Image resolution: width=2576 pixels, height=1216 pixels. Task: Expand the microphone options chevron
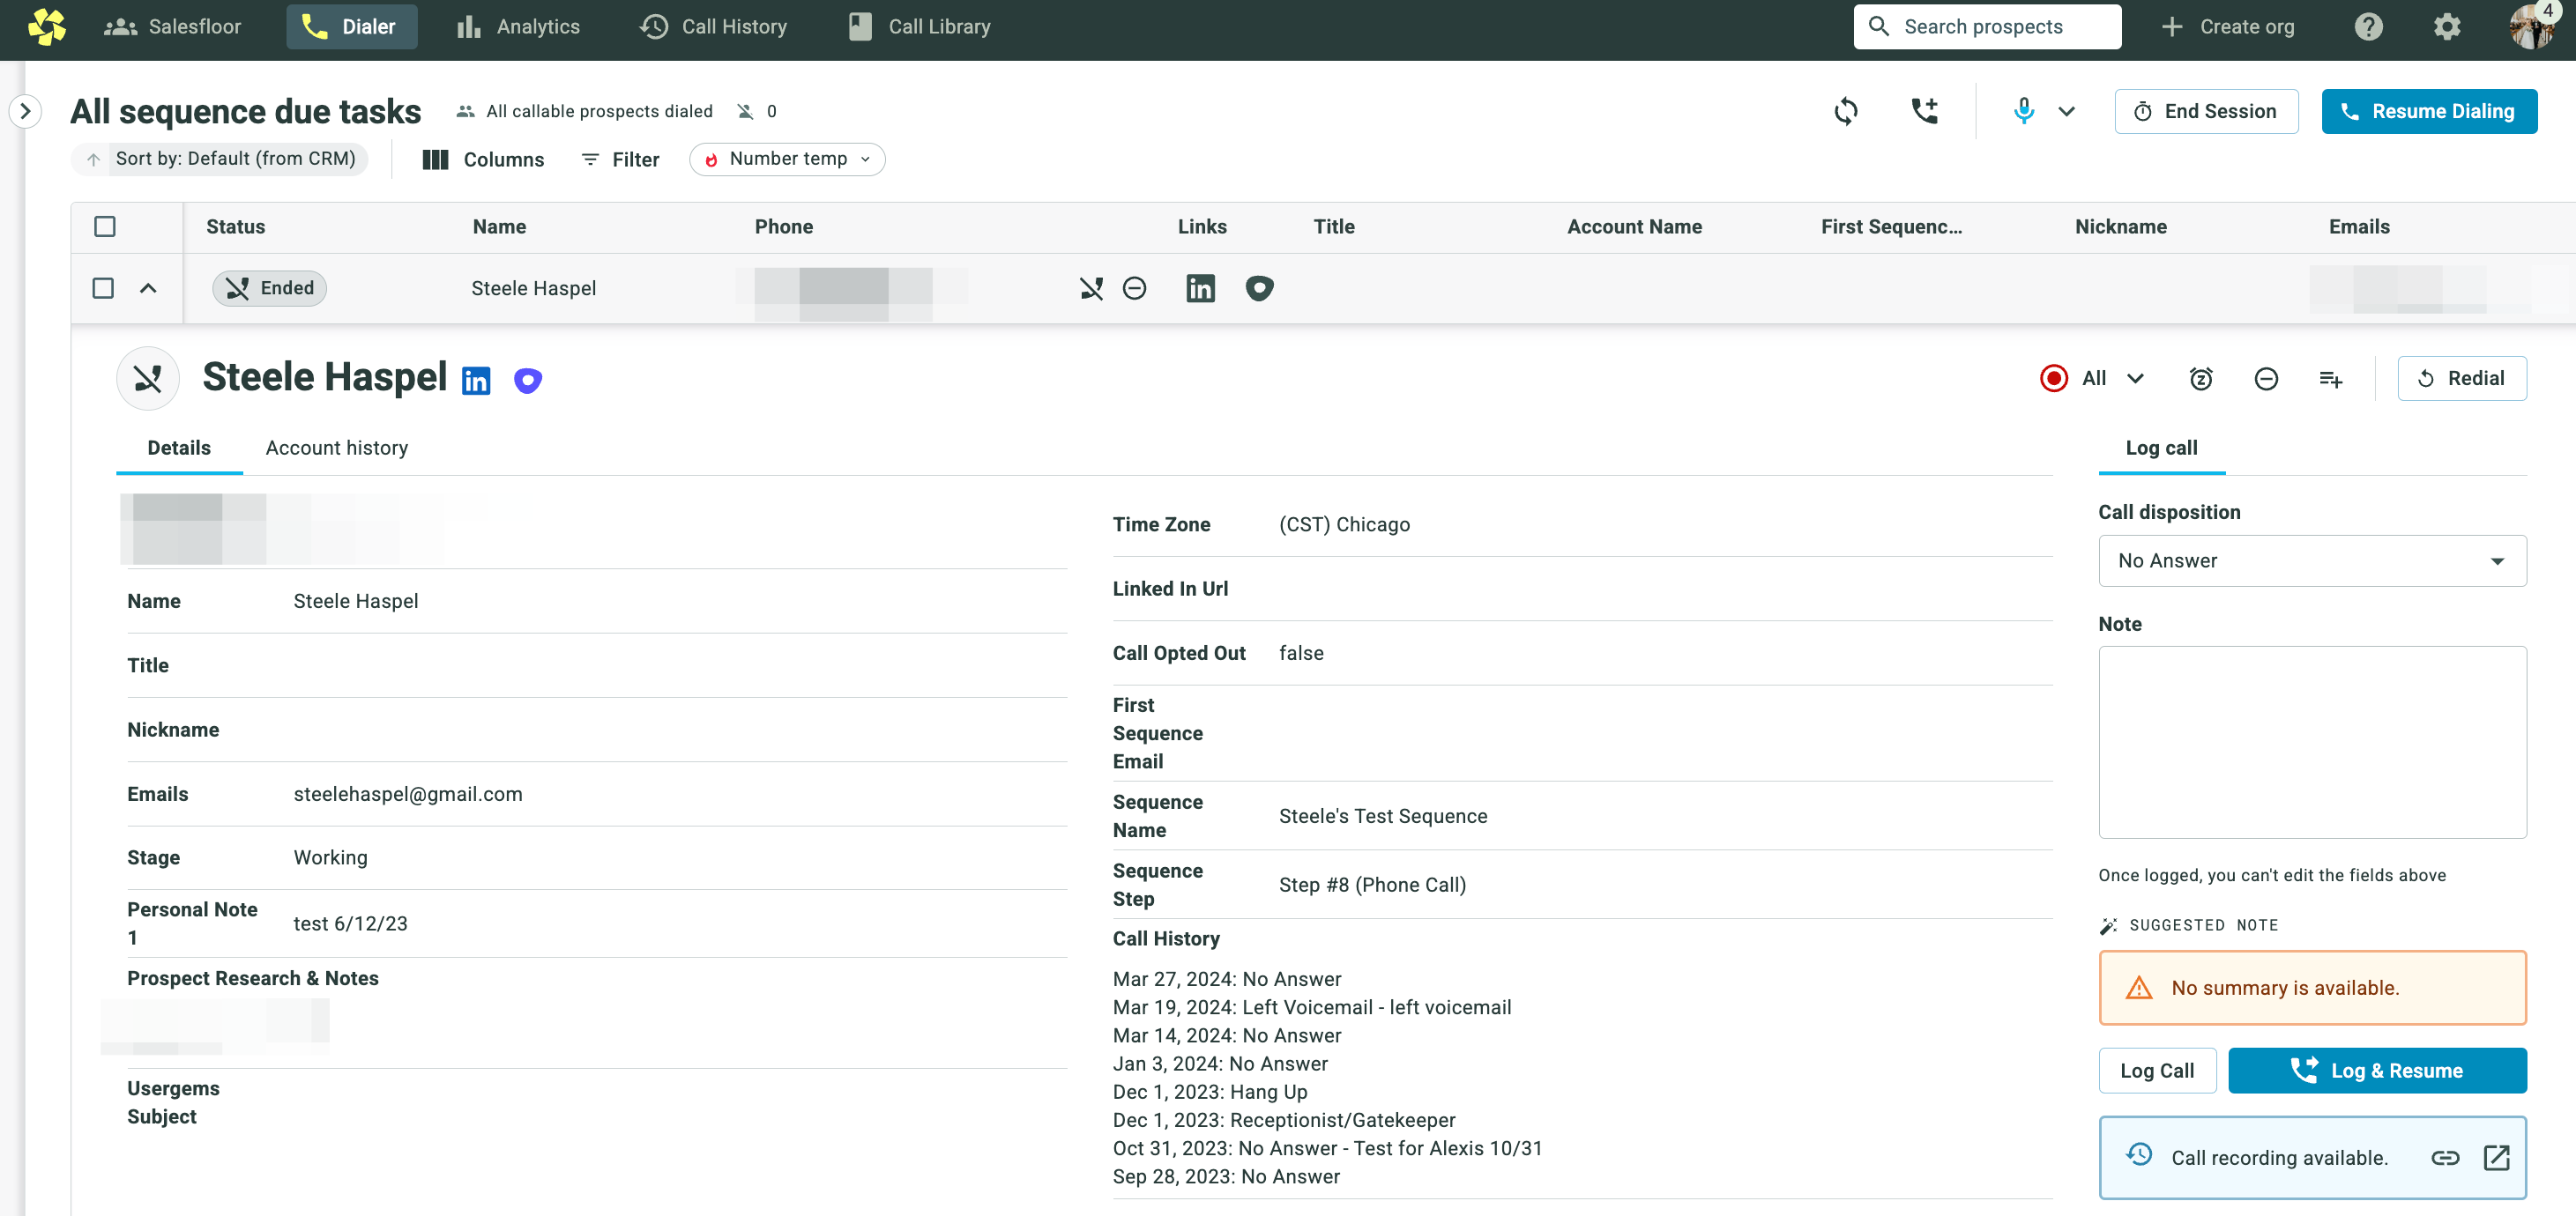2067,111
